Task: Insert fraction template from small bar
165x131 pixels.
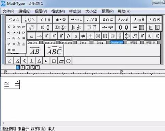Action: coord(120,36)
